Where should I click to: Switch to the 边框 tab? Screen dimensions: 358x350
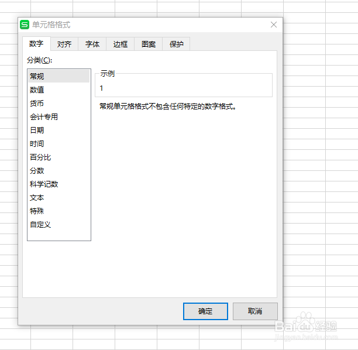point(121,44)
